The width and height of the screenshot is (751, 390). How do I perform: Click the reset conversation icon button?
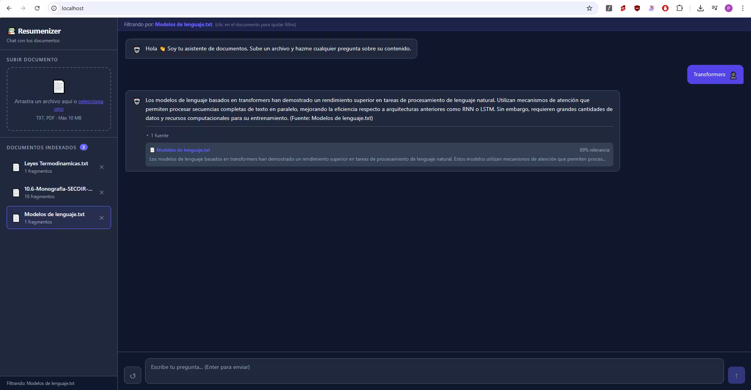click(x=133, y=376)
